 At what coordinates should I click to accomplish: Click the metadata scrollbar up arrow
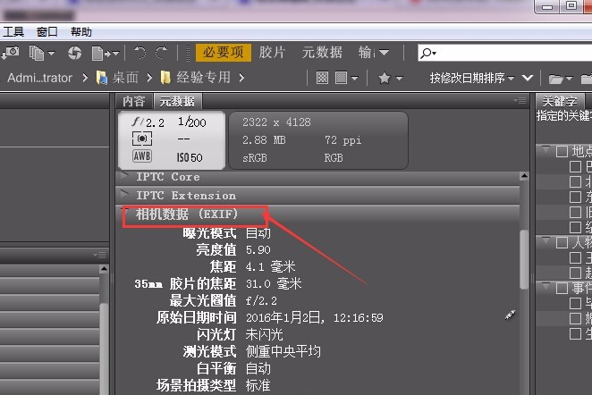[524, 176]
